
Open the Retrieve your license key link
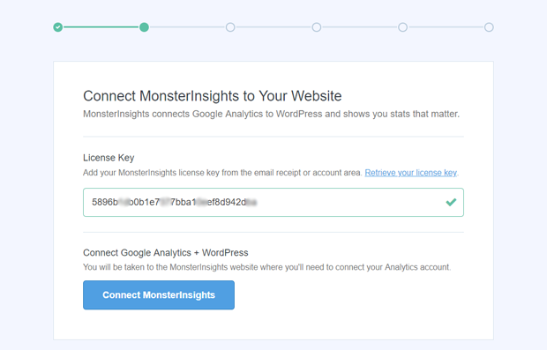[410, 173]
